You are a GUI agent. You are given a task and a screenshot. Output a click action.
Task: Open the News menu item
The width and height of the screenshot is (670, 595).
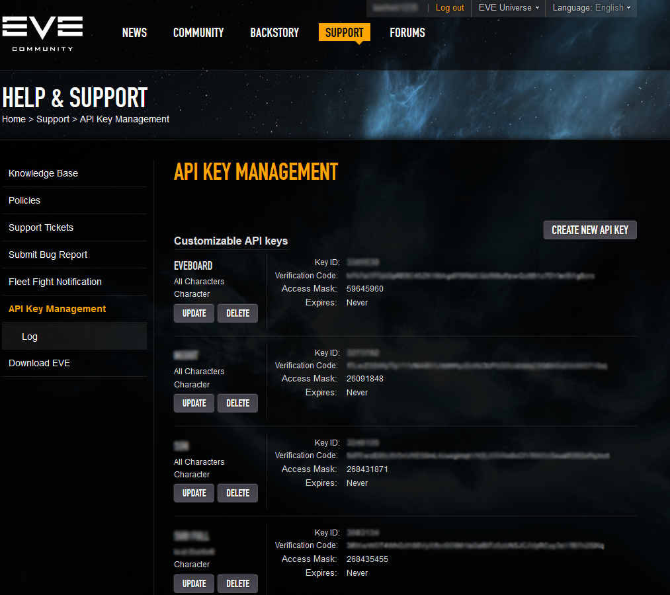[134, 32]
